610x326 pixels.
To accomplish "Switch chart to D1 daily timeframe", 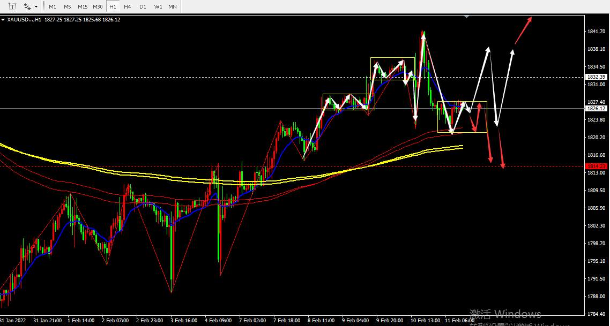I will (143, 6).
